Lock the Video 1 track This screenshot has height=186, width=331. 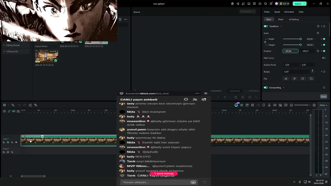coord(4,142)
